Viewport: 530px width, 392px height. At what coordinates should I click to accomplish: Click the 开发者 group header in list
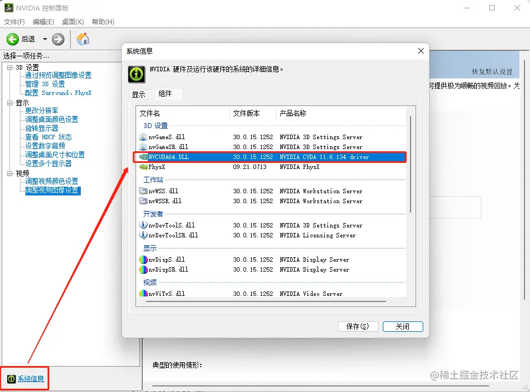(153, 214)
